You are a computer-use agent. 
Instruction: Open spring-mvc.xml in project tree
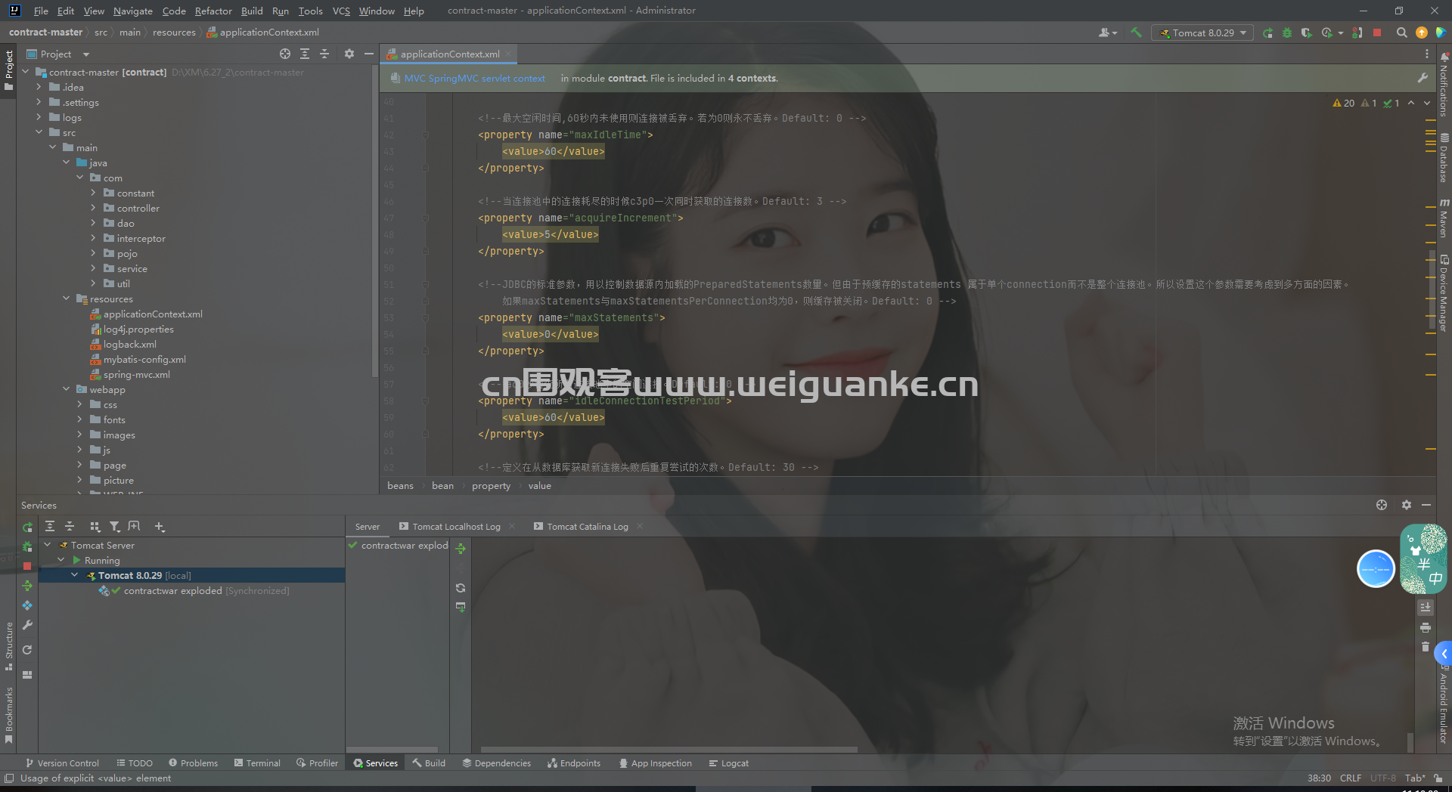[137, 374]
